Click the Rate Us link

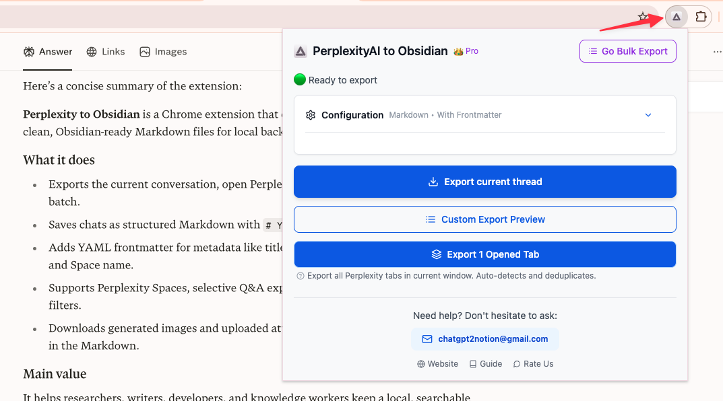(x=533, y=364)
